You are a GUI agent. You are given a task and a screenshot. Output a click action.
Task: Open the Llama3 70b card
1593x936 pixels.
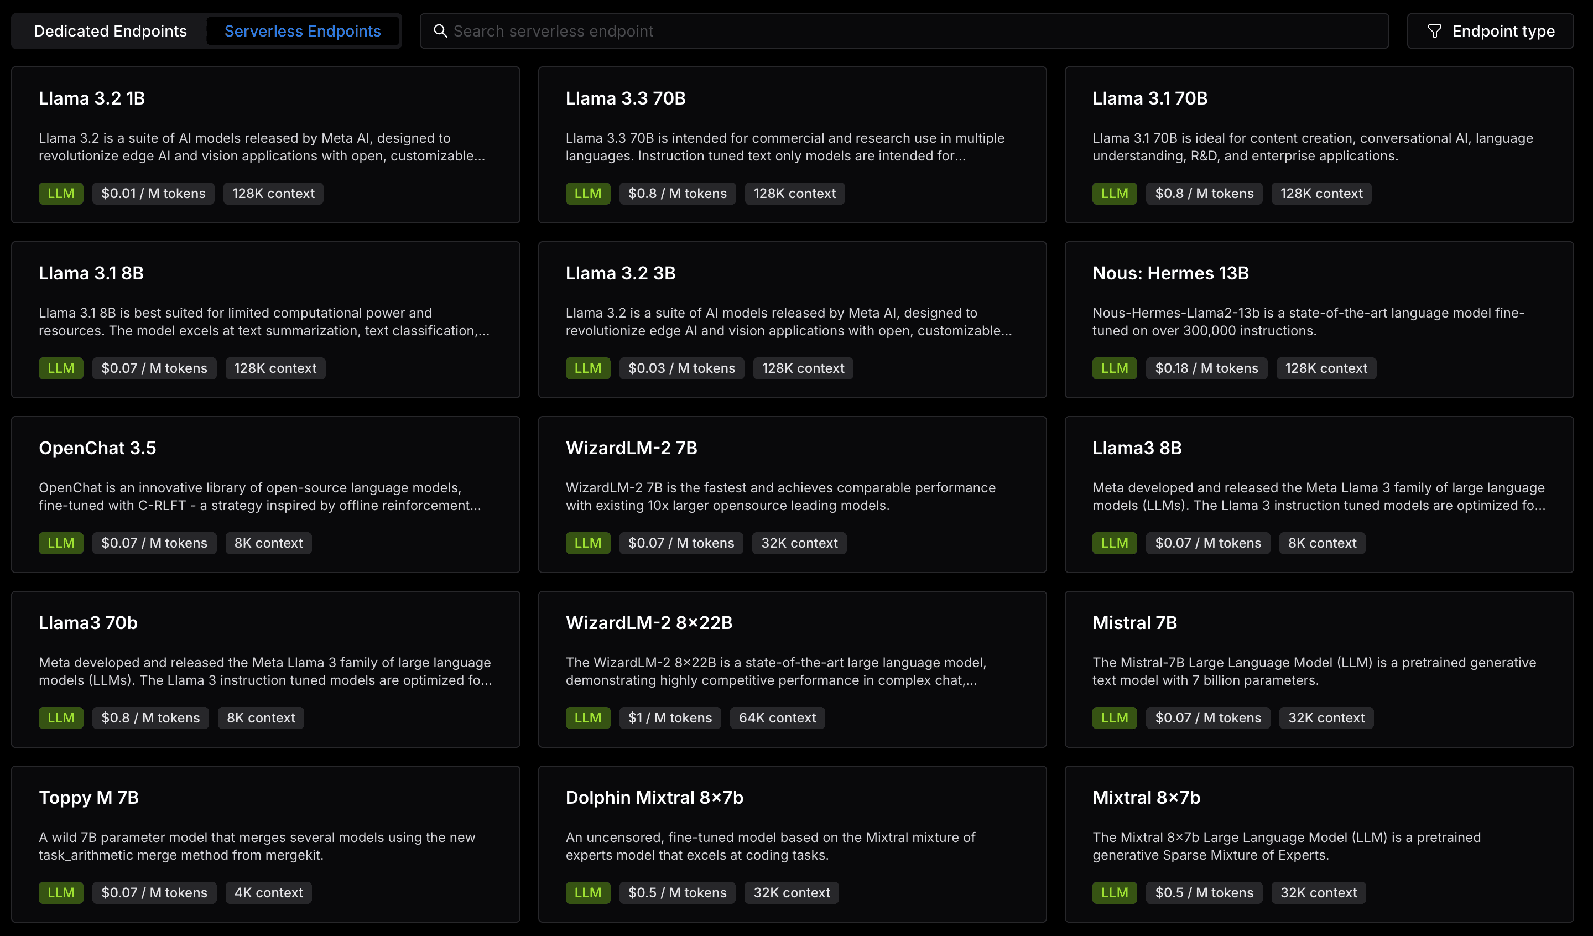click(x=265, y=669)
